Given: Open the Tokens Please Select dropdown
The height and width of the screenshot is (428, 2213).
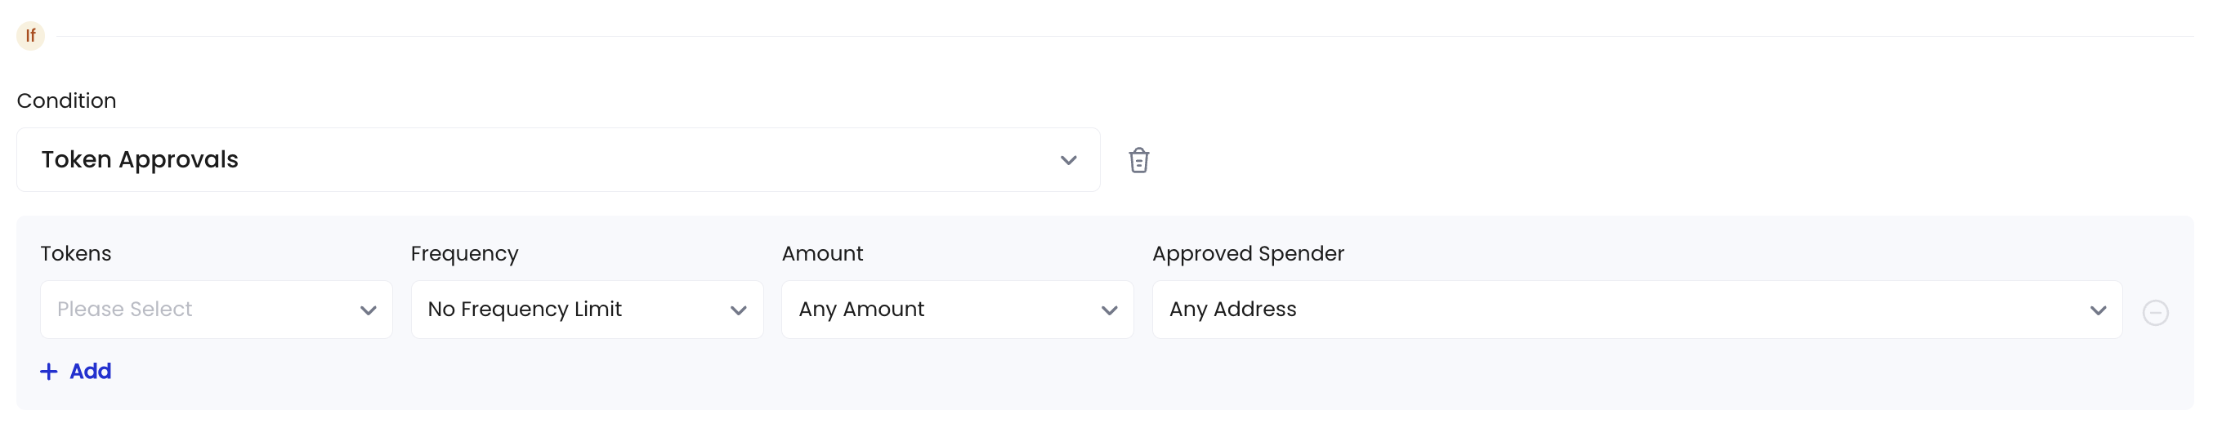Looking at the screenshot, I should click(x=217, y=310).
